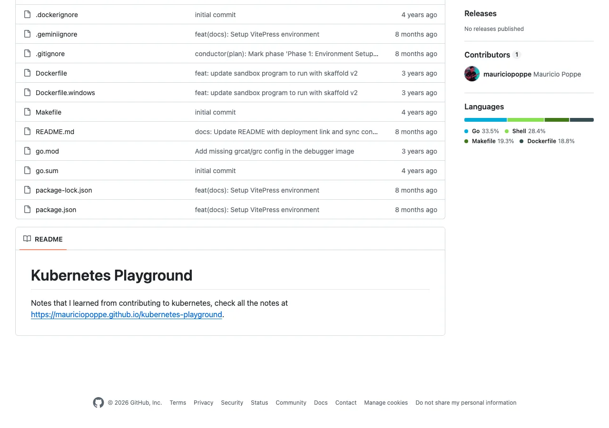Image resolution: width=609 pixels, height=428 pixels.
Task: Click the Kubernetes Playground heading
Action: pos(112,275)
